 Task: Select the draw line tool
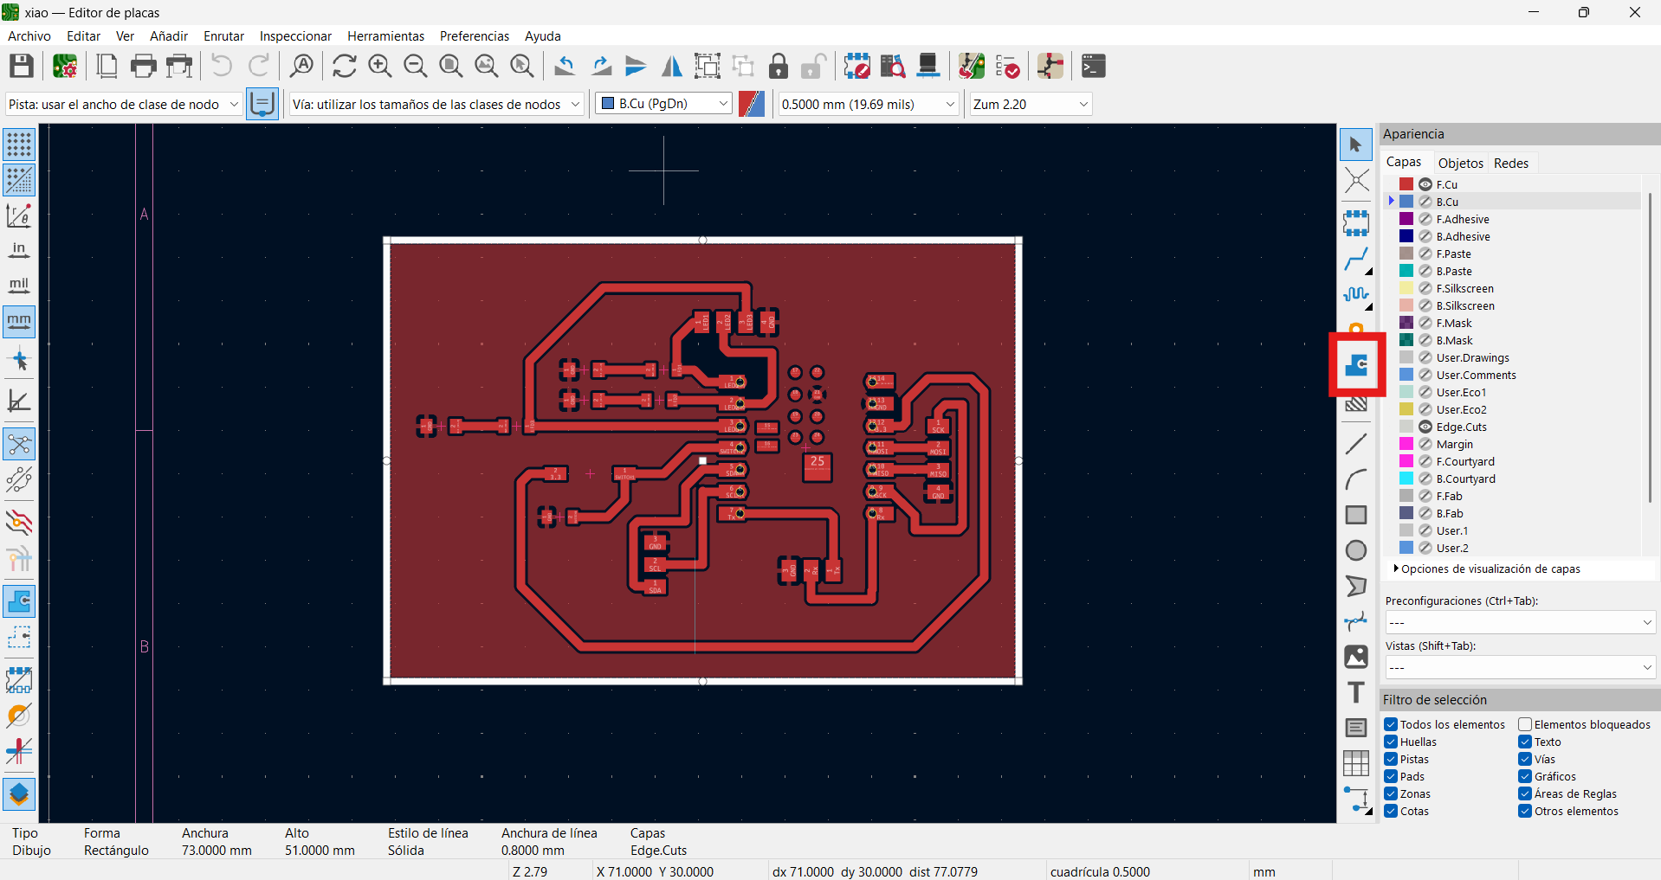pyautogui.click(x=1356, y=444)
